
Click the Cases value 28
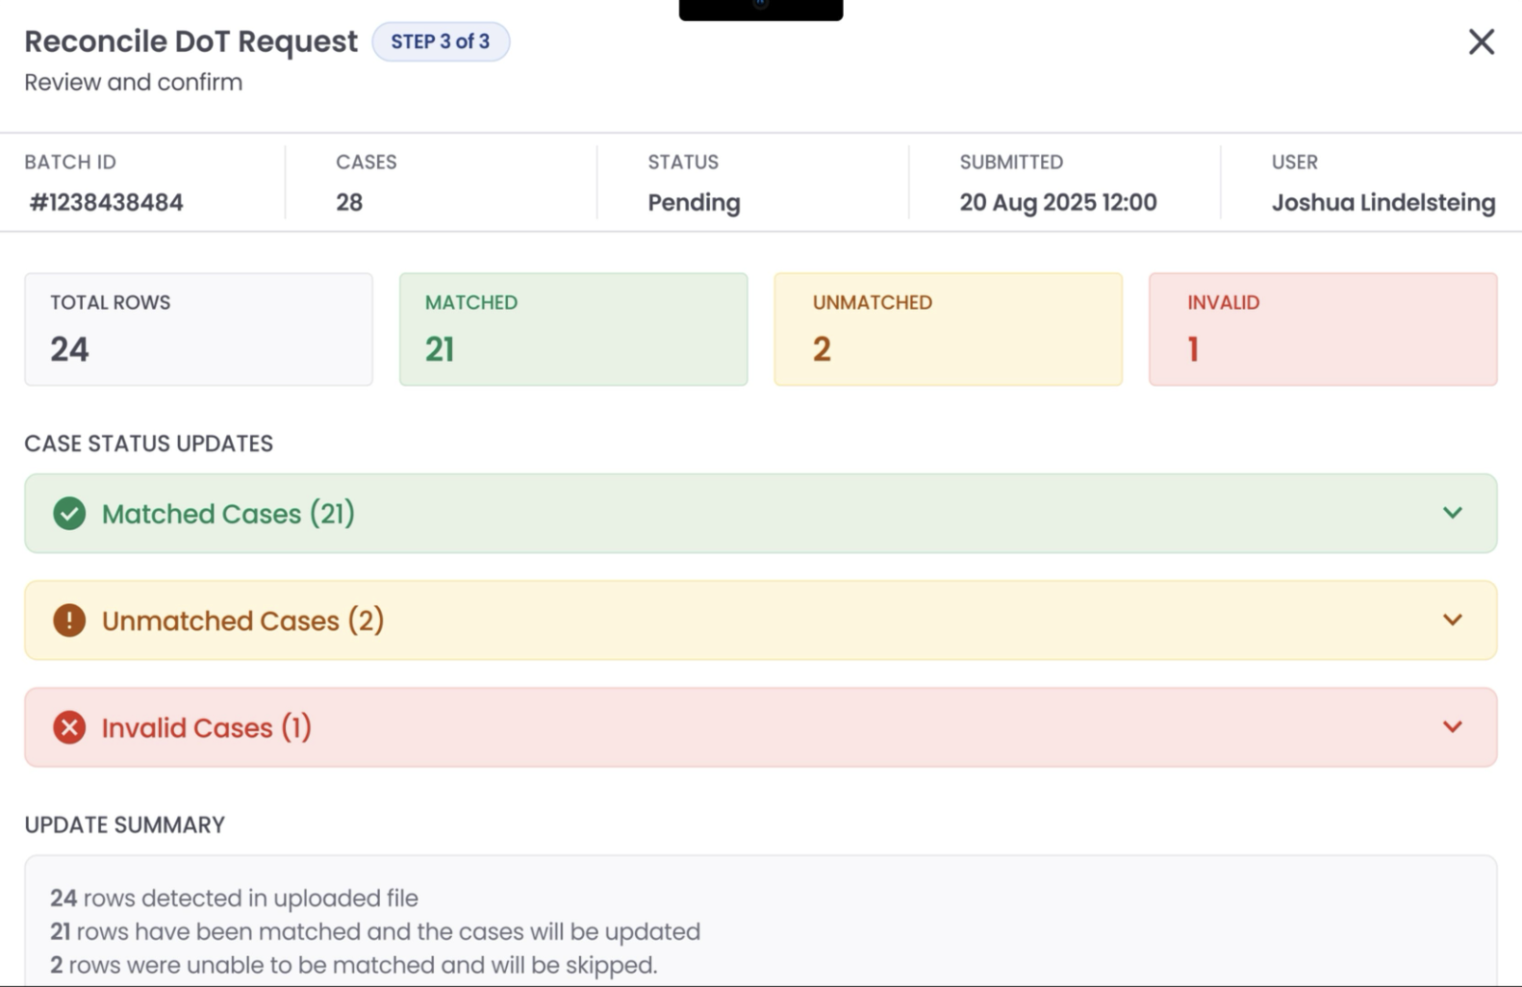(x=349, y=203)
